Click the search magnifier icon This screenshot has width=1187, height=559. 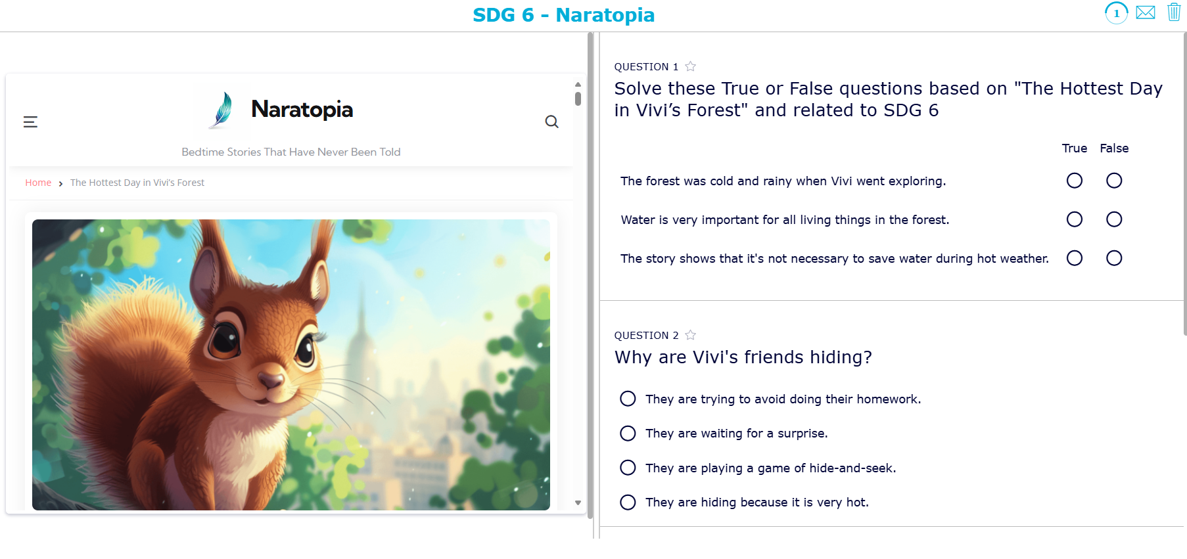point(551,122)
